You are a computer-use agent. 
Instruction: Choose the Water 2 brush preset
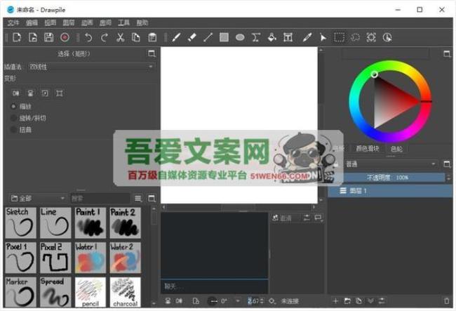125,258
